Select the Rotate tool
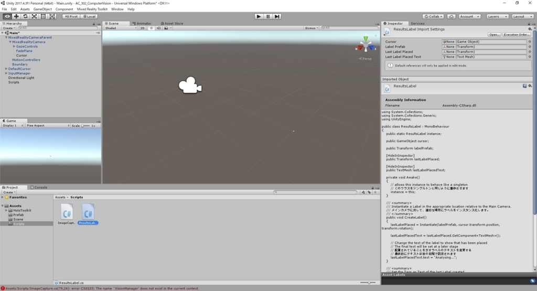Screen dimensions: 537x291 (x=25, y=16)
